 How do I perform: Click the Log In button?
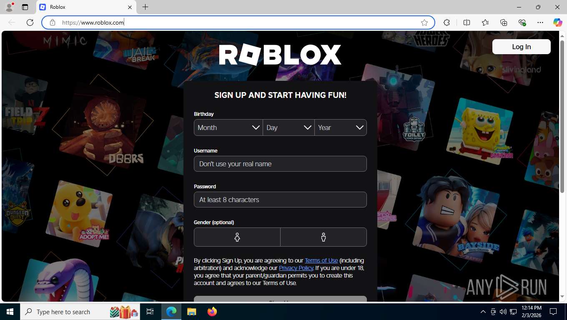click(x=521, y=47)
